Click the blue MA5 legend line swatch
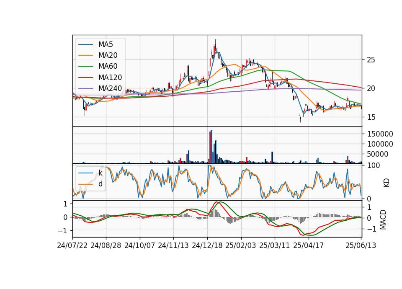The image size is (402, 289). (x=85, y=44)
